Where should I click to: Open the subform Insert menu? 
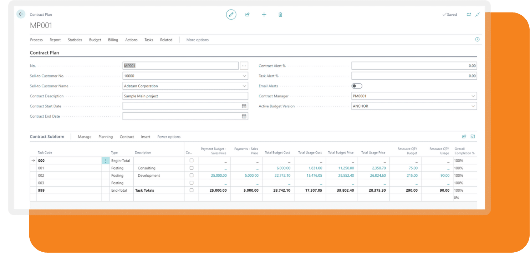point(146,137)
